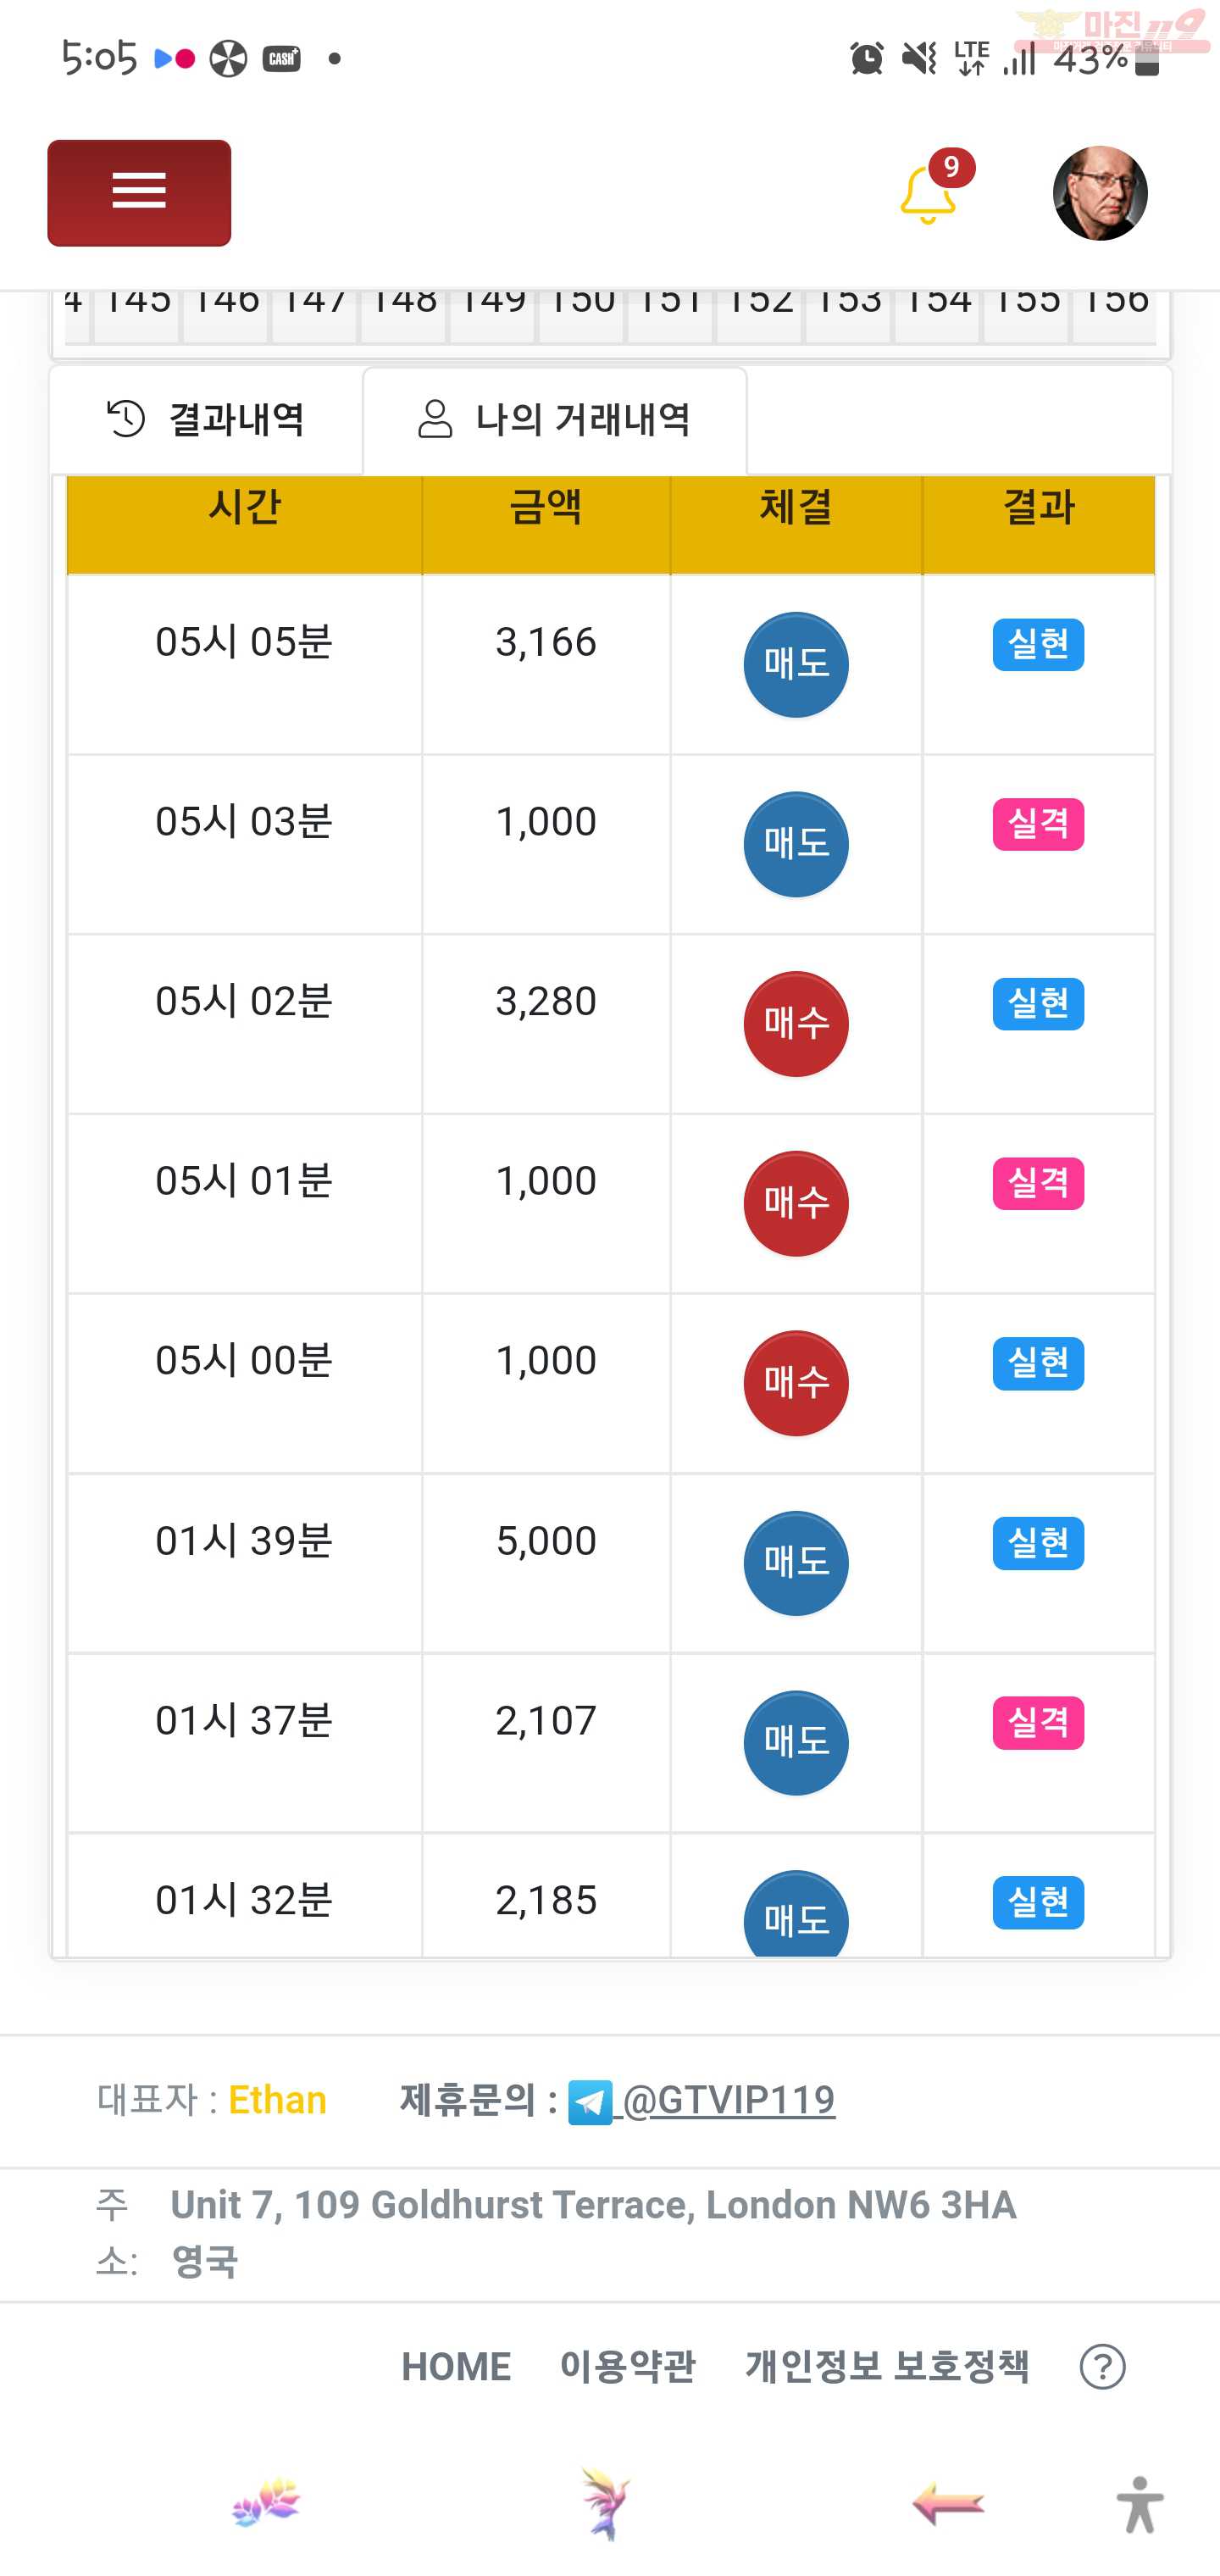Tap the lotus flower navigation icon
Screen dimensions: 1220x2576
coord(266,2503)
